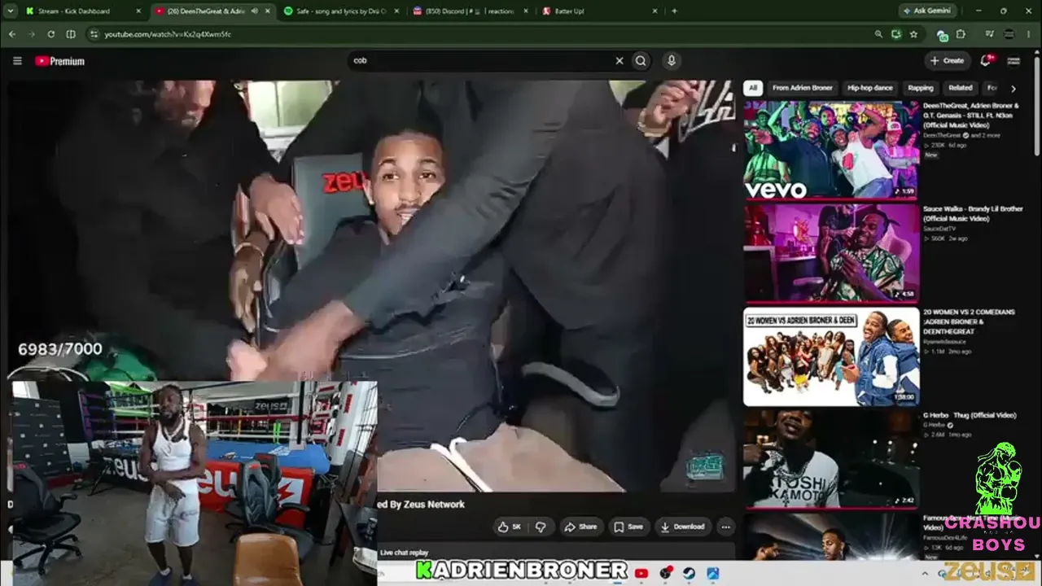
Task: Open YouTube notifications bell
Action: point(987,60)
